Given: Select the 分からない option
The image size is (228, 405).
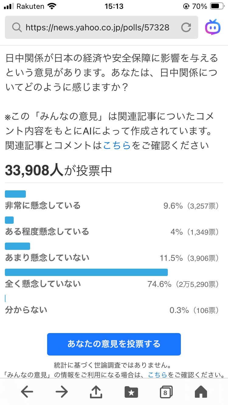Looking at the screenshot, I should [x=26, y=310].
